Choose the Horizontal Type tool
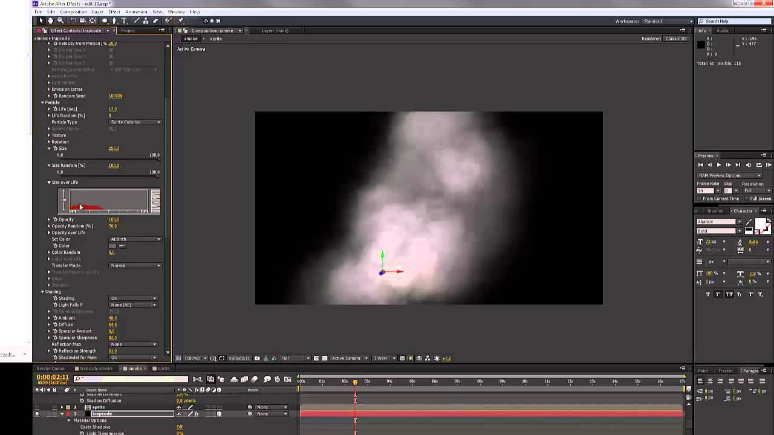The width and height of the screenshot is (774, 435). (x=124, y=21)
